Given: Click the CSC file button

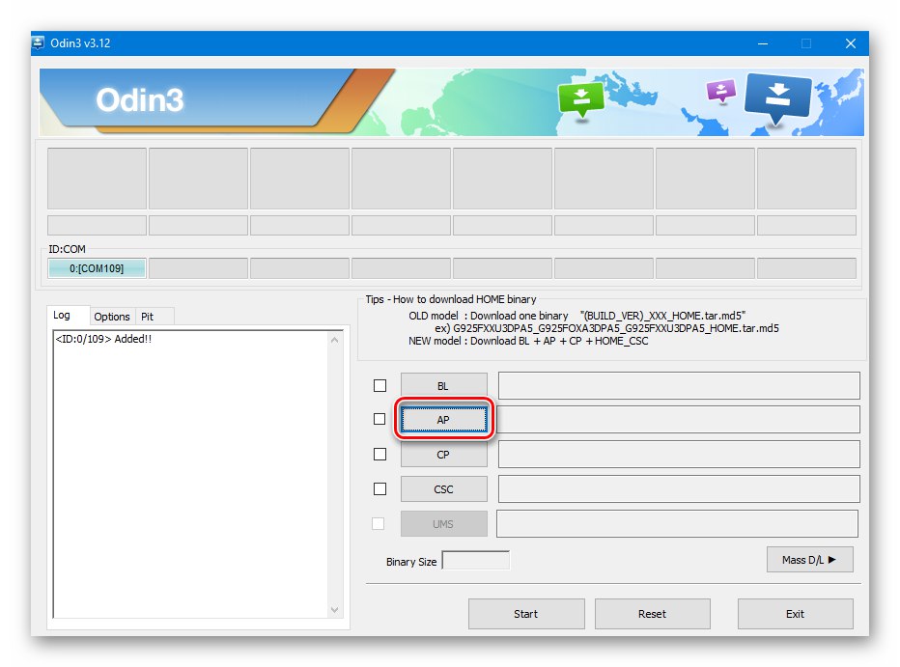Looking at the screenshot, I should [x=443, y=489].
